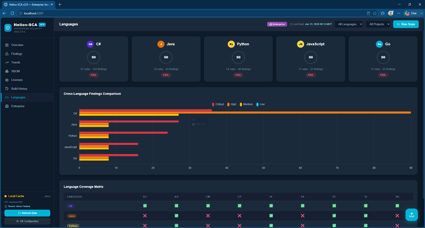The image size is (425, 228).
Task: Click the Java SR coverage cross
Action: pyautogui.click(x=397, y=216)
